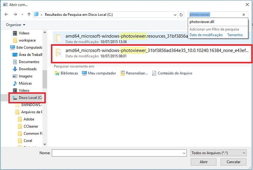Screen dimensions: 253x170
Task: Open Imagens in the sidebar
Action: pos(22,76)
